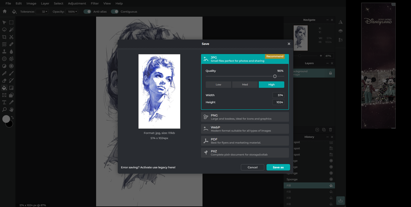Open the Edit menu
This screenshot has width=411, height=207.
tap(19, 4)
